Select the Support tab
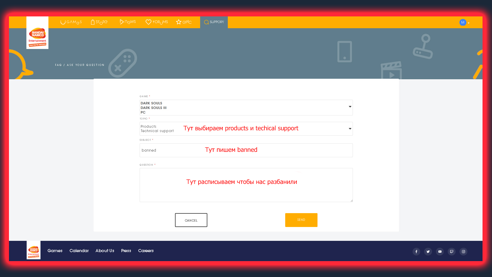This screenshot has width=492, height=277. pos(214,22)
